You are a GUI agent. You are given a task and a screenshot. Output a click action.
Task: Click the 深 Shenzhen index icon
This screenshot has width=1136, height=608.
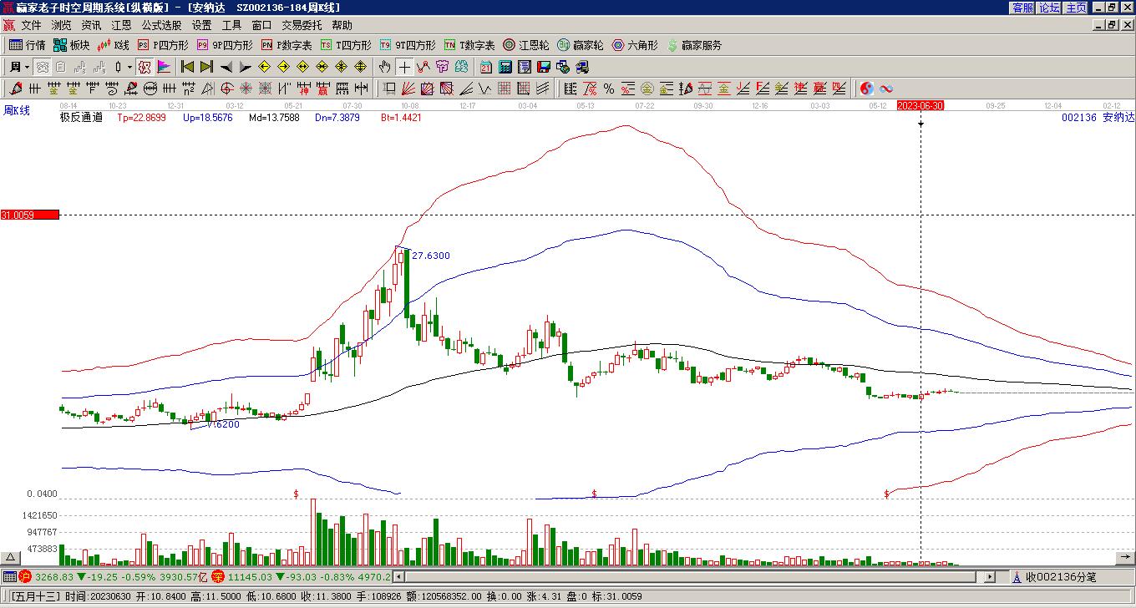click(218, 576)
